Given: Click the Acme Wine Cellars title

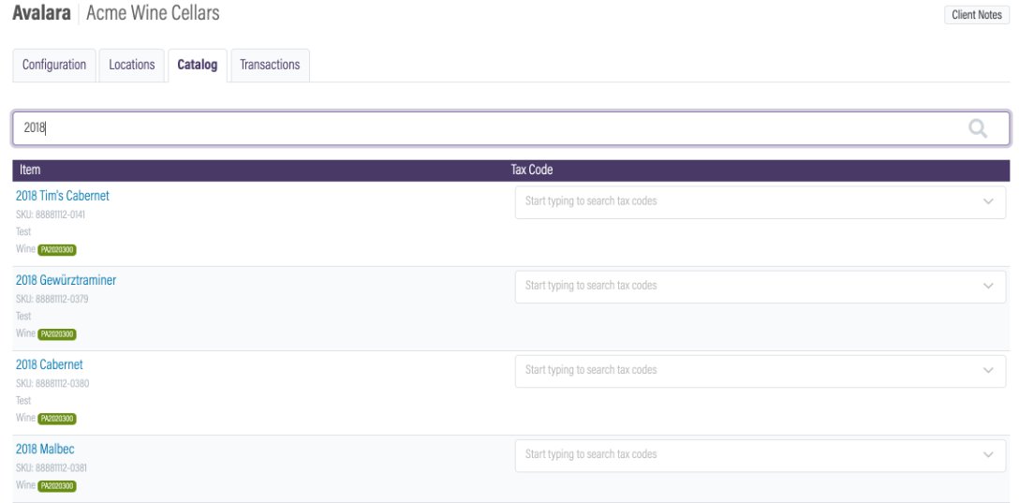Looking at the screenshot, I should tap(153, 13).
